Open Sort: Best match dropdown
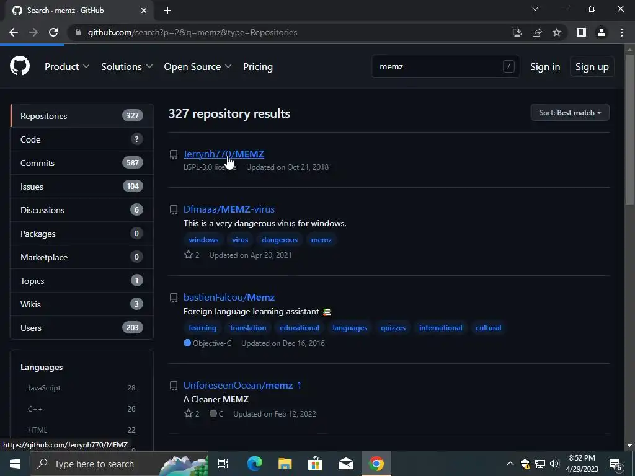 tap(570, 113)
